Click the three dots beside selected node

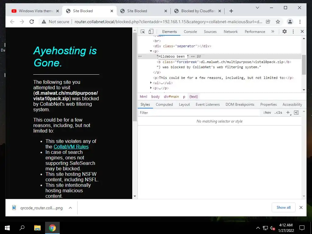tap(140, 56)
